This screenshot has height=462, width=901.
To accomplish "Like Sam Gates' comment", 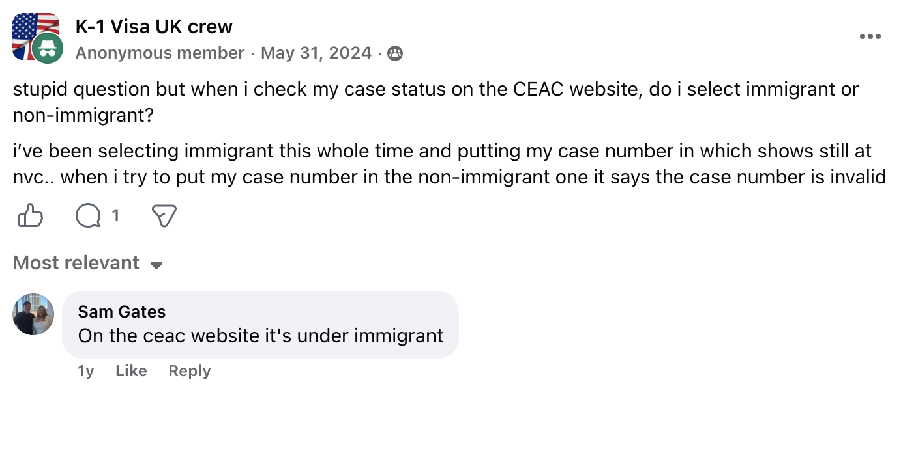I will tap(131, 371).
